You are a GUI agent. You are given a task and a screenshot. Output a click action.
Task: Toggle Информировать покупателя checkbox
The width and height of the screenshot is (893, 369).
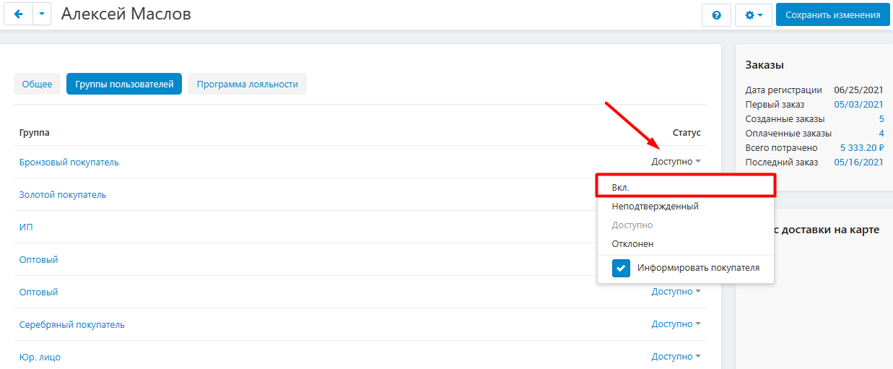[622, 268]
